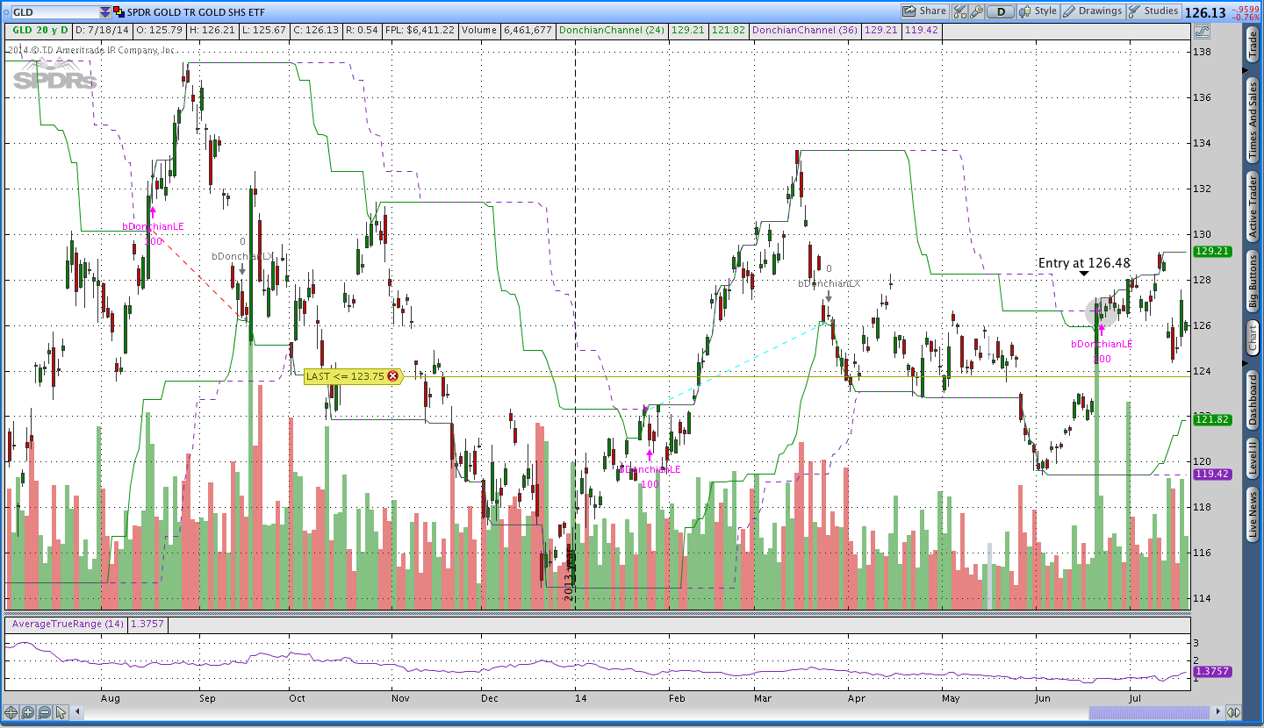The height and width of the screenshot is (728, 1264).
Task: Click the bDonchianLE signal in late January
Action: [650, 469]
